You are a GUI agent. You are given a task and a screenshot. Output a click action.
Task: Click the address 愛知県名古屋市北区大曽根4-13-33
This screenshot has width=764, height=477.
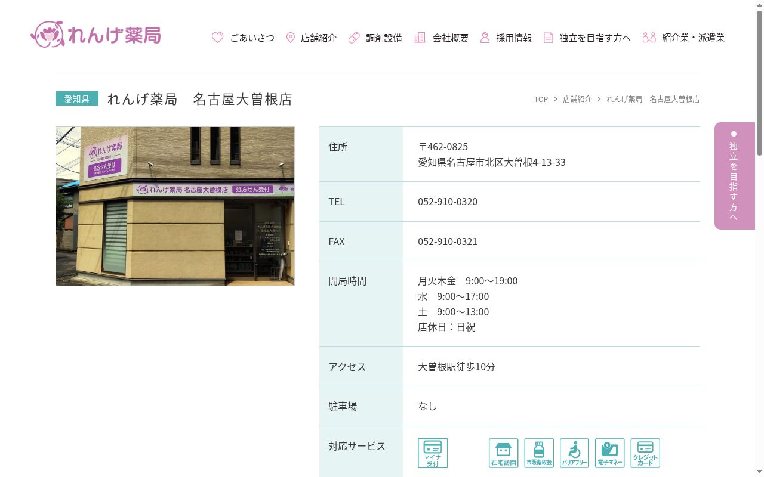(x=492, y=162)
